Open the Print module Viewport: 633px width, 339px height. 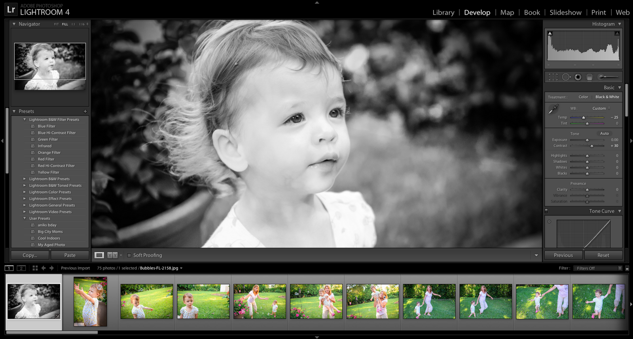[x=599, y=13]
